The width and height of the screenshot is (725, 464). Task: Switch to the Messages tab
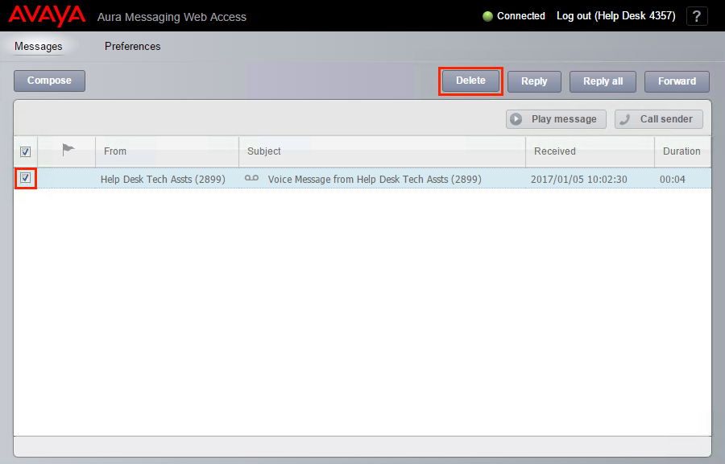tap(39, 47)
